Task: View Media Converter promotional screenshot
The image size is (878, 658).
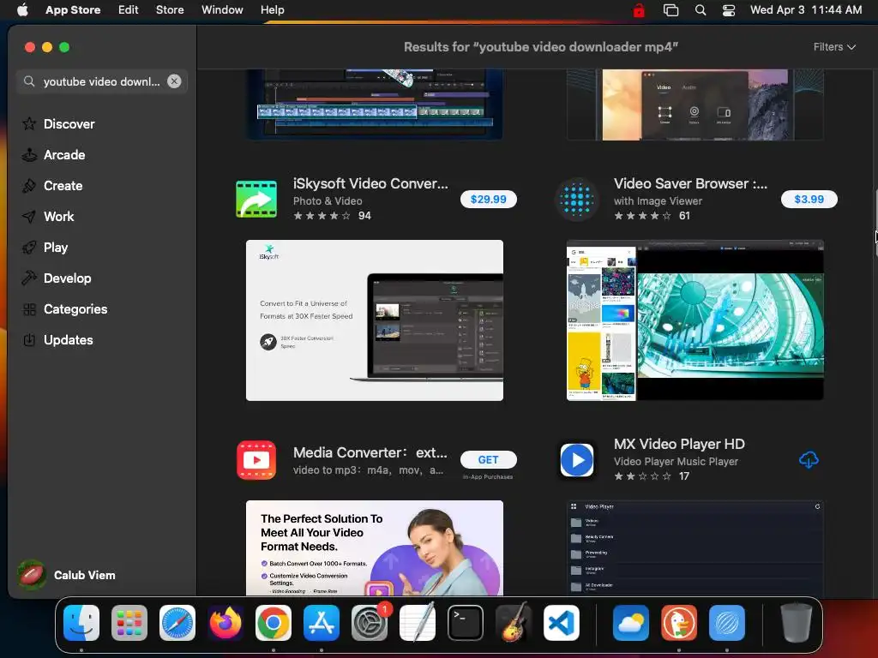Action: [375, 547]
